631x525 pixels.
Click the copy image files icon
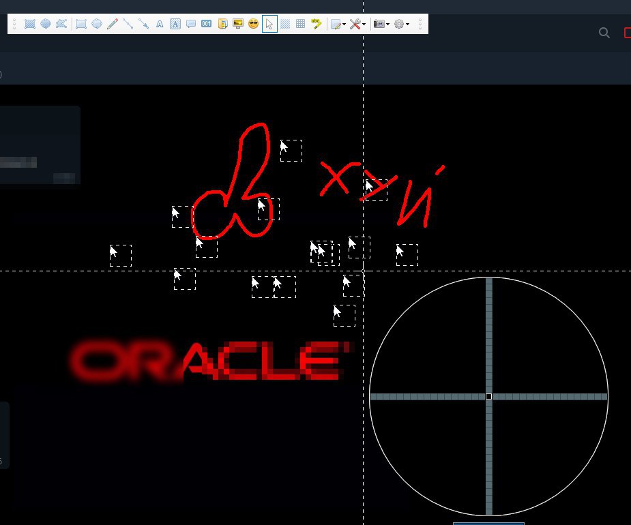pyautogui.click(x=222, y=24)
